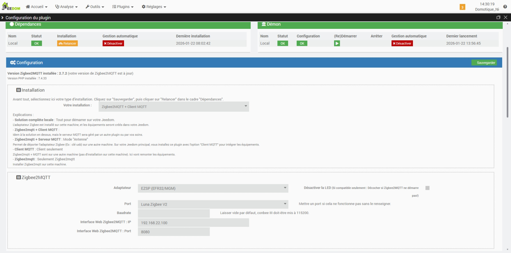The width and height of the screenshot is (511, 253).
Task: Restart the daemon with the green play button
Action: [x=337, y=43]
